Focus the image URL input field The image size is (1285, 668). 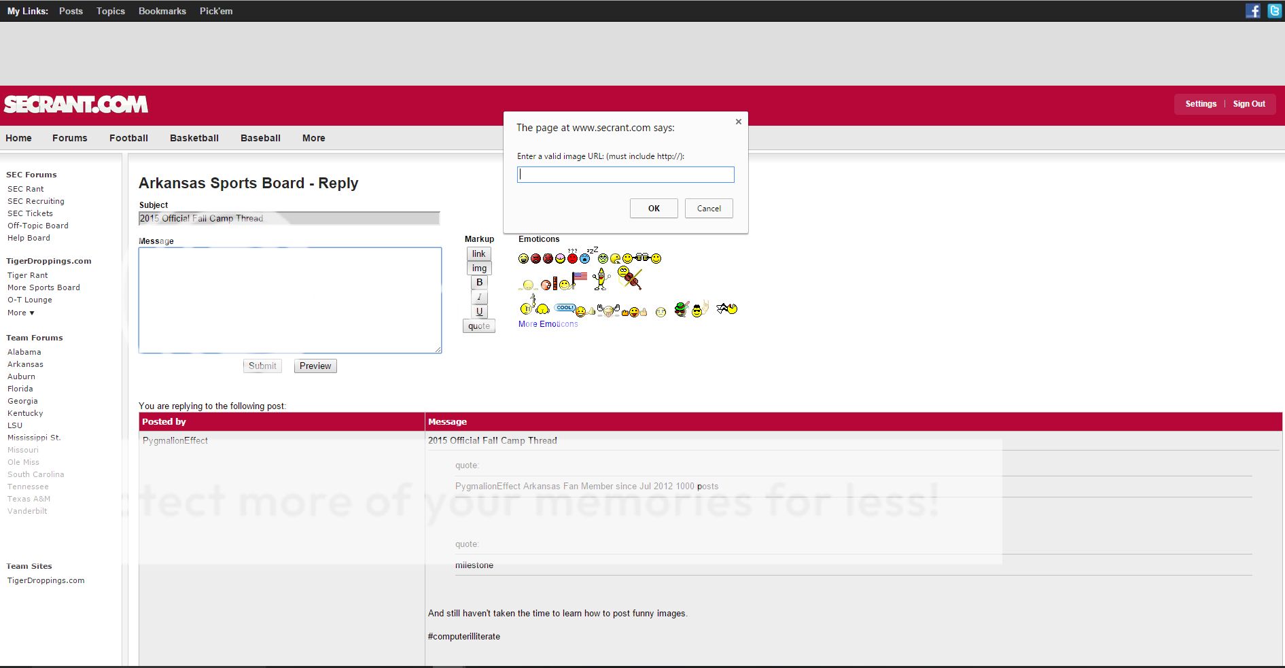point(625,175)
